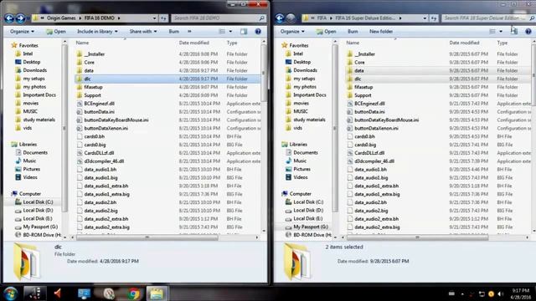Screen dimensions: 536x301
Task: Show more toolbar commands in left window
Action: point(189,32)
